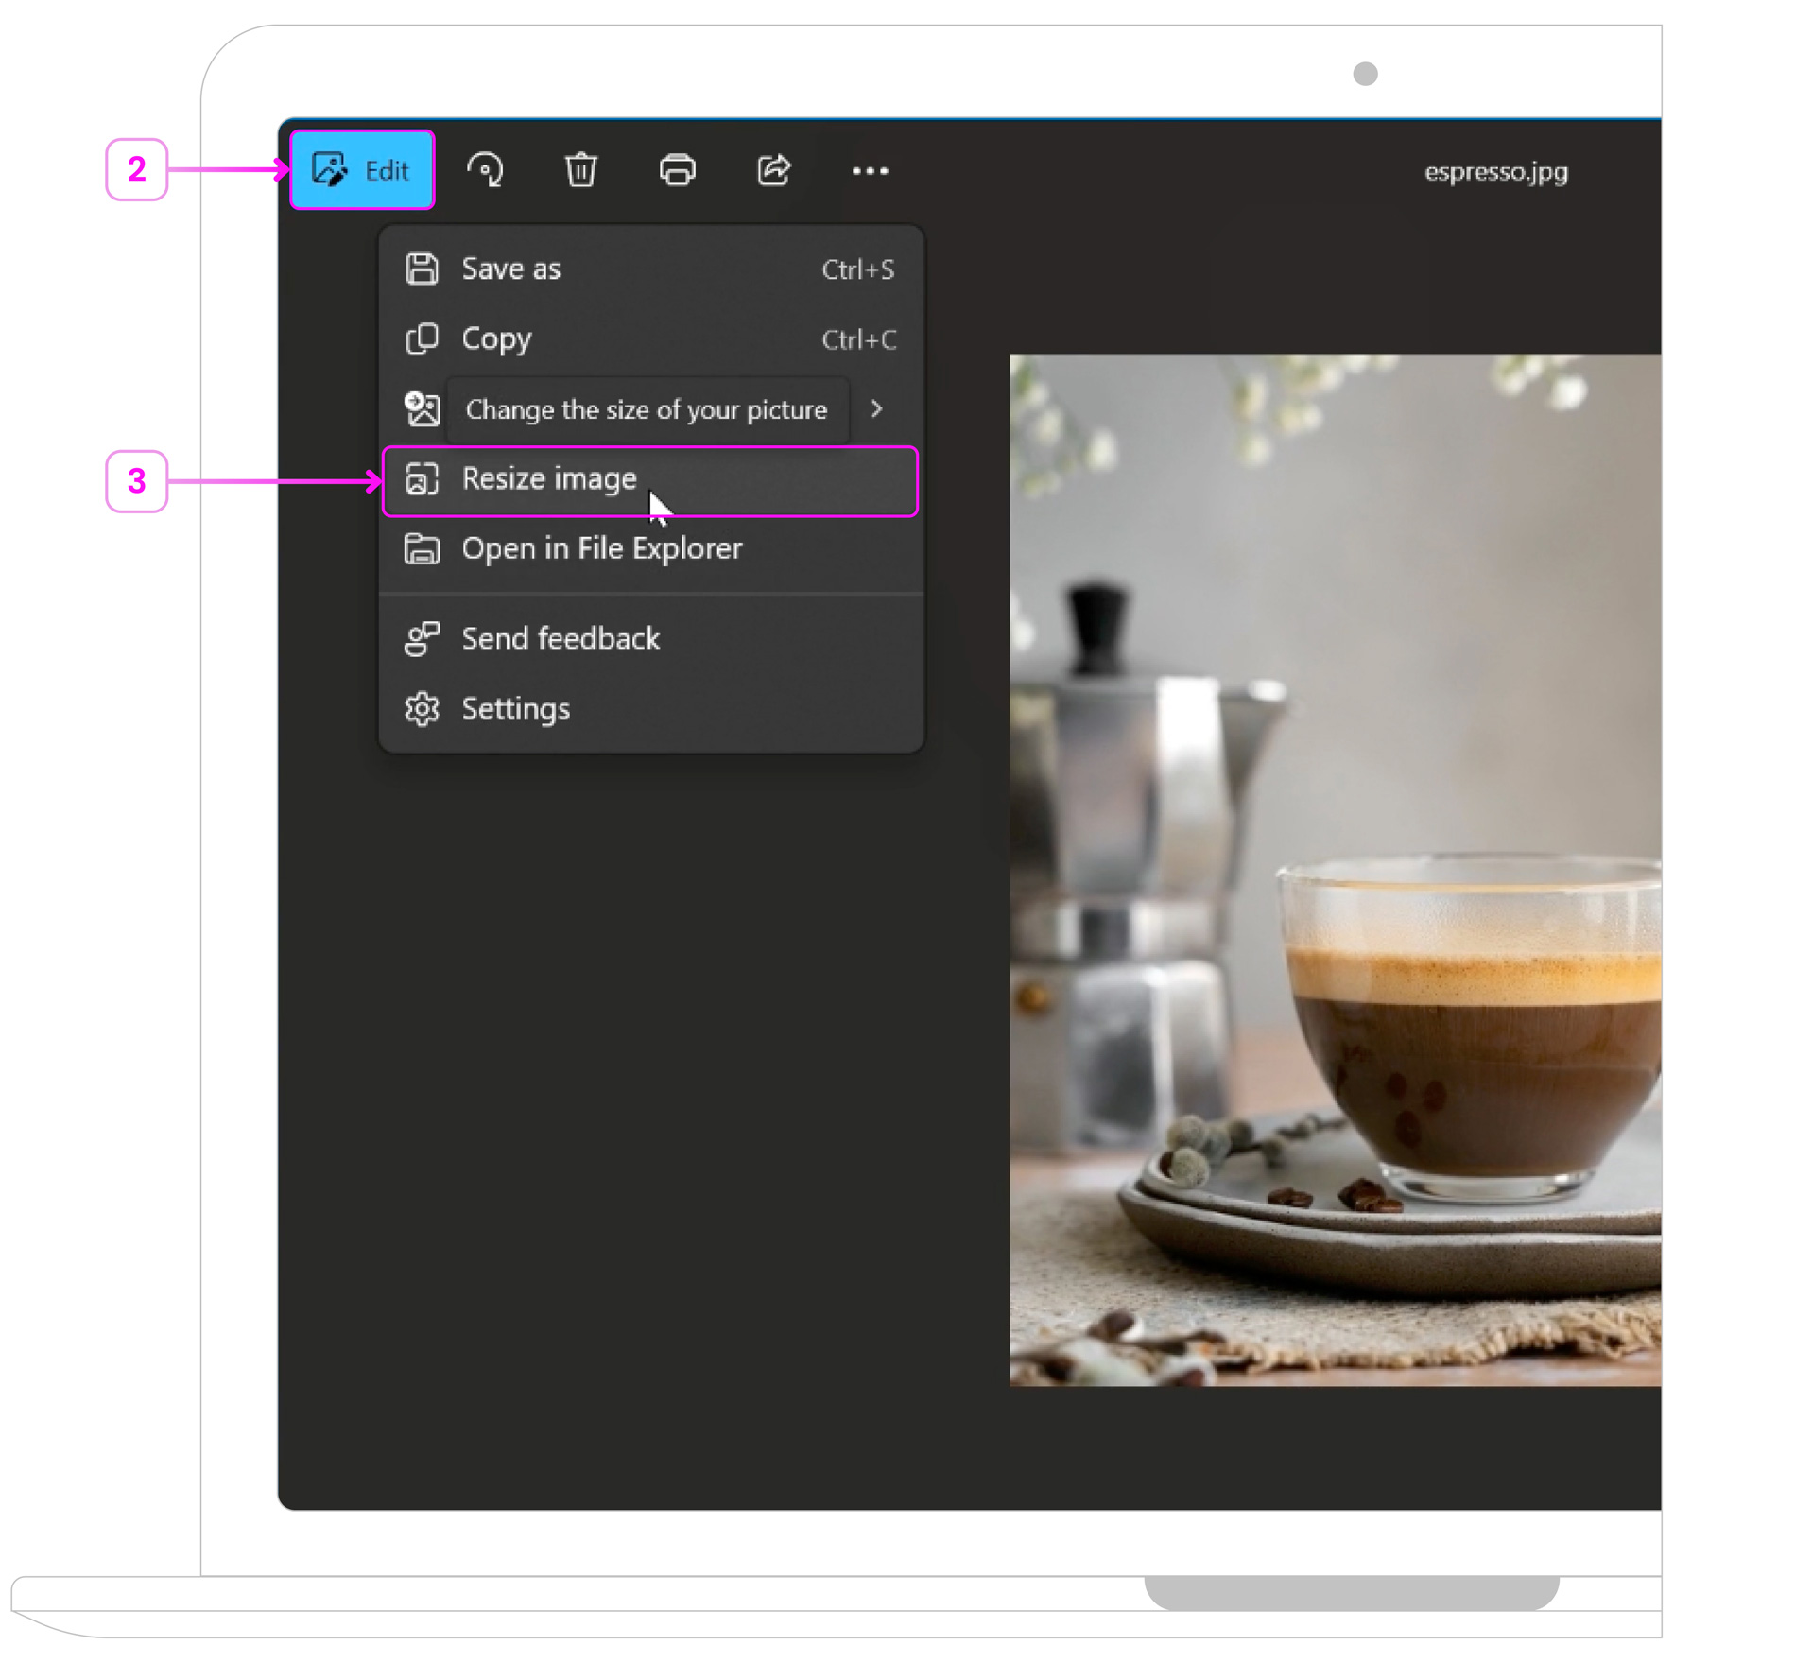The image size is (1812, 1663).
Task: Click the pink step 2 badge
Action: 136,170
